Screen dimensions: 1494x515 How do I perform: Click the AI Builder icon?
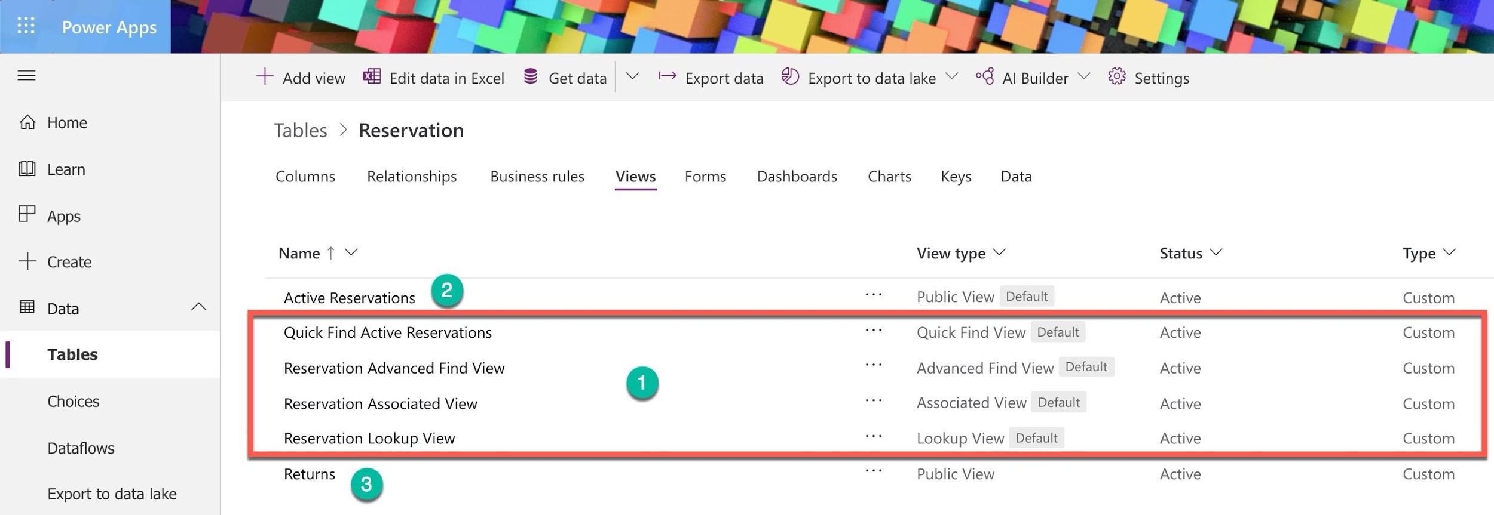pos(985,77)
